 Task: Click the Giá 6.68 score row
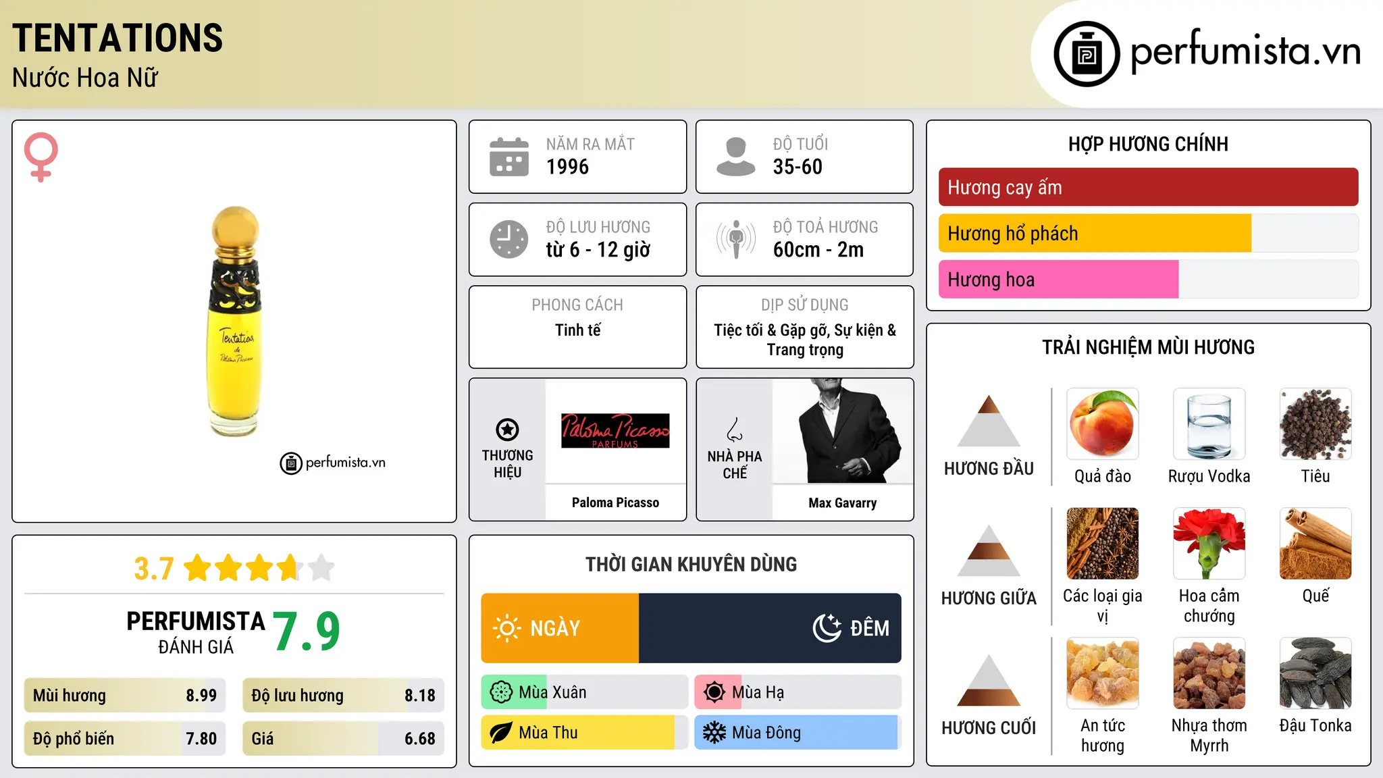[x=343, y=738]
